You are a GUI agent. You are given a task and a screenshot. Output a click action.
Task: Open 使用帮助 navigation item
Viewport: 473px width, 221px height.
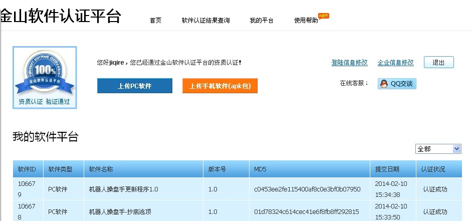[x=306, y=21]
